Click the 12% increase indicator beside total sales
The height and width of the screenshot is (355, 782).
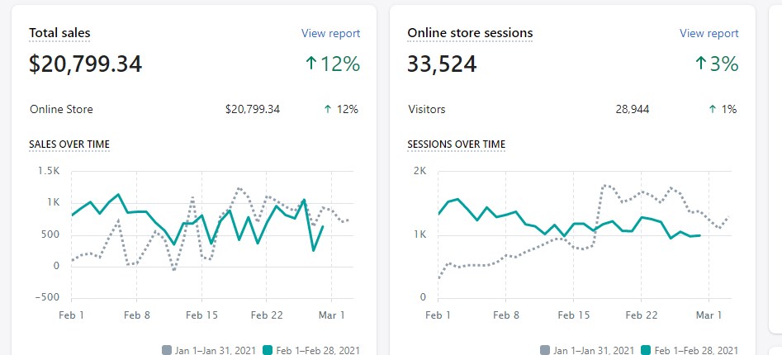(333, 64)
